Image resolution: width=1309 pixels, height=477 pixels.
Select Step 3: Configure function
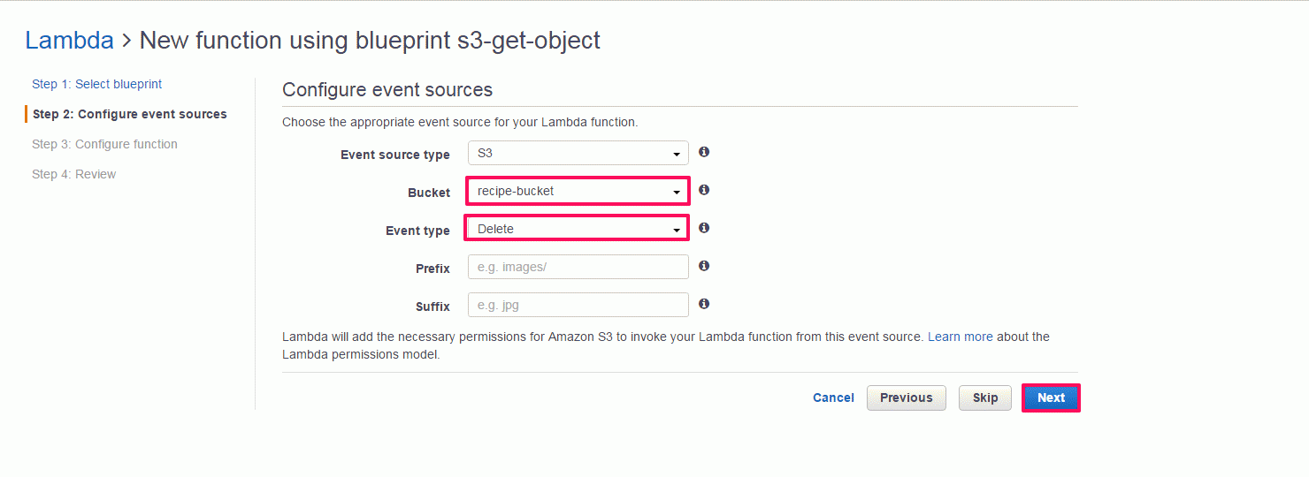click(104, 144)
